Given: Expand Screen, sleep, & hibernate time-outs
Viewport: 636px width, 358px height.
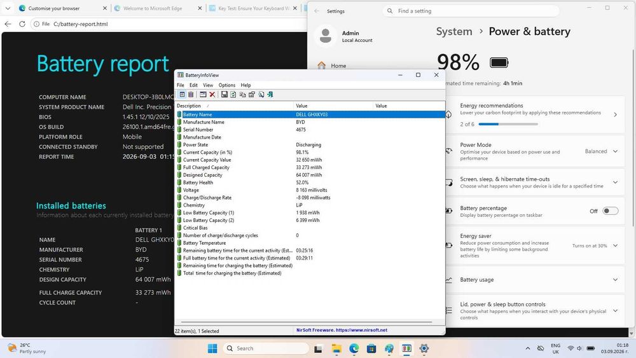Looking at the screenshot, I should (x=615, y=182).
